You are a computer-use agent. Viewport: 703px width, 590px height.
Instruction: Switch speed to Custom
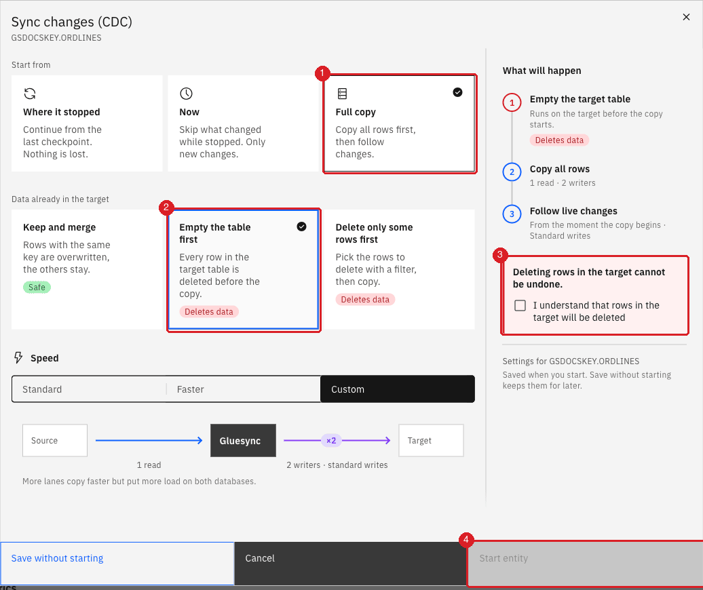[397, 389]
